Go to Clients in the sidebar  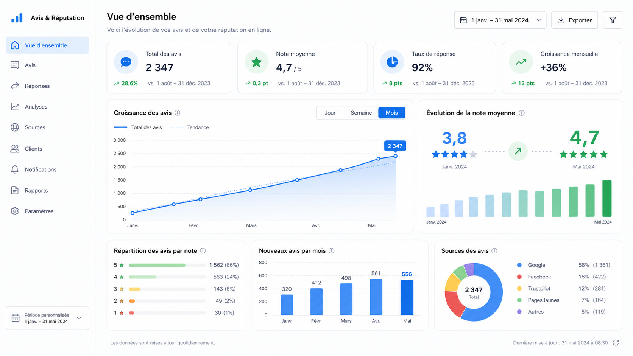(x=47, y=149)
